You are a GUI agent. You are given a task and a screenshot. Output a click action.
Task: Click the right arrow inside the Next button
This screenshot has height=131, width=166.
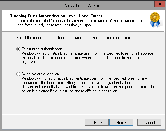[125, 123]
